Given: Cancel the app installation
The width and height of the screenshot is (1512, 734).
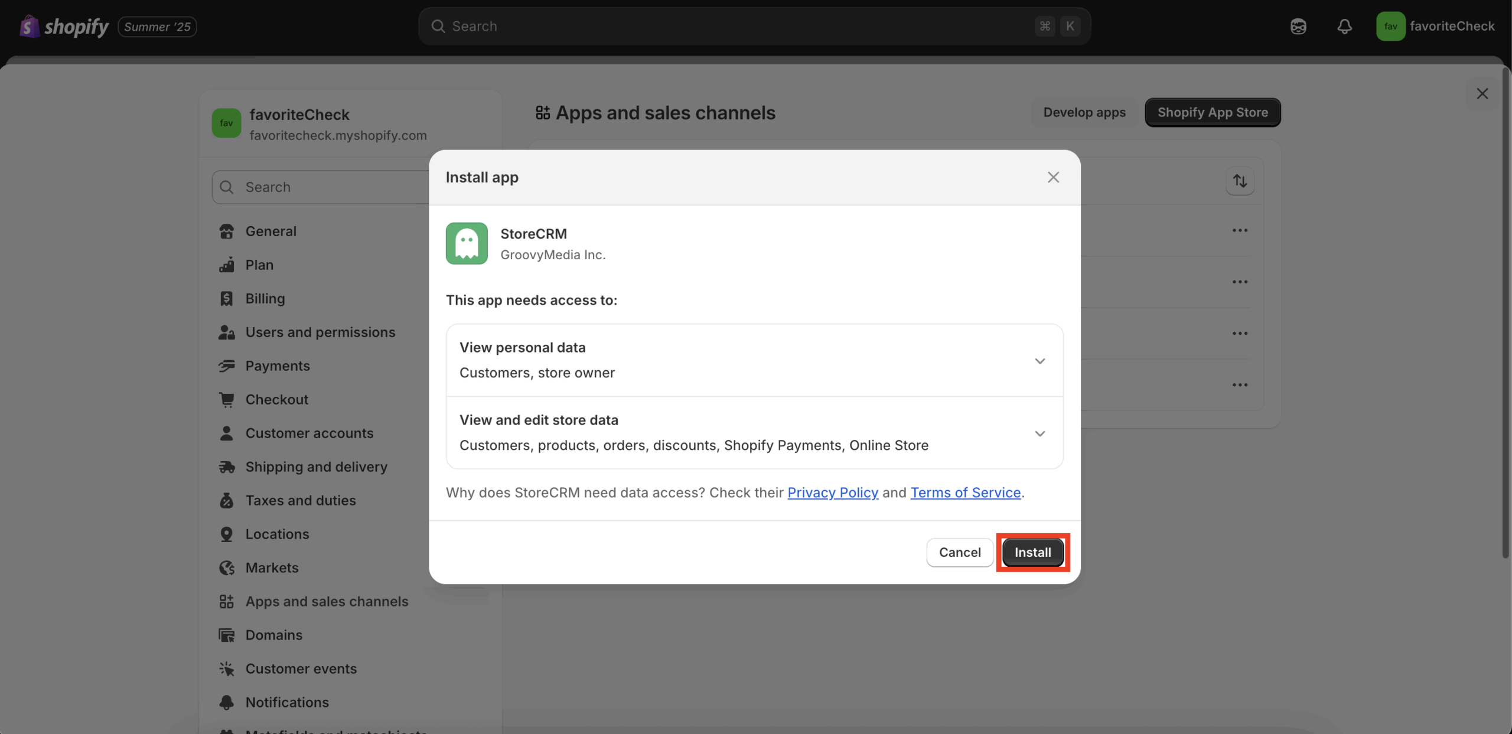Looking at the screenshot, I should 960,552.
